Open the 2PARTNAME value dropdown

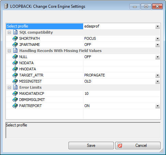157,45
